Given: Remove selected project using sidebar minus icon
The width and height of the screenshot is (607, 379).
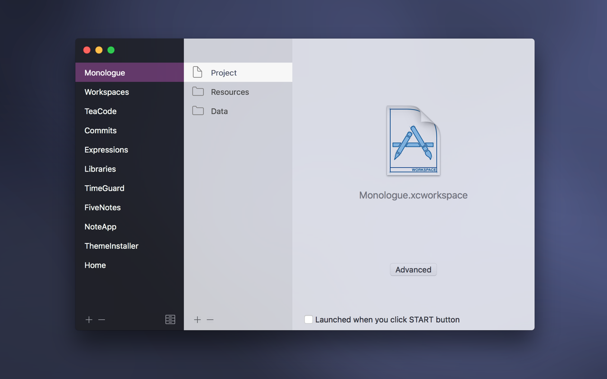Looking at the screenshot, I should (x=101, y=319).
